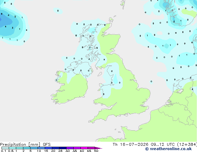The image size is (197, 152).
Task: Click the 'Th 16-07-2026 09..12 UTC (12+384)' timestamp
Action: coord(155,145)
